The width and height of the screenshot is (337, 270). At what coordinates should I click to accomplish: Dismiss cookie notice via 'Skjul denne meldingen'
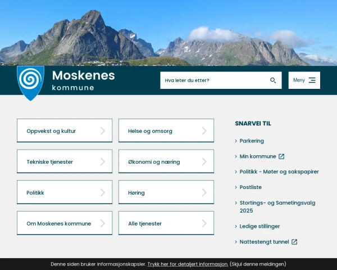coord(258,264)
